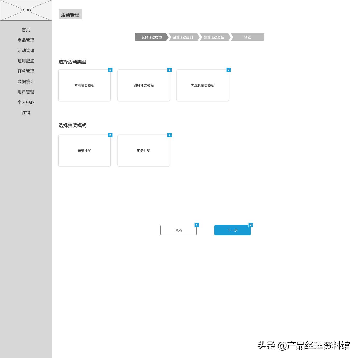The width and height of the screenshot is (358, 358).
Task: Switch to the 活动管理 tab
Action: 70,14
